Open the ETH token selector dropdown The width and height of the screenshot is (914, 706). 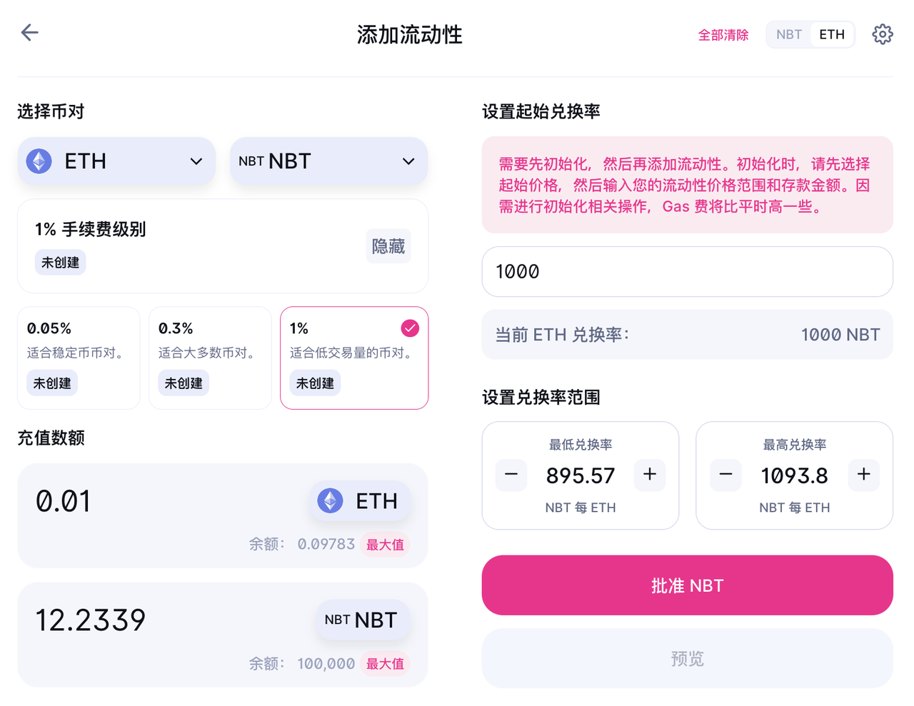point(116,161)
